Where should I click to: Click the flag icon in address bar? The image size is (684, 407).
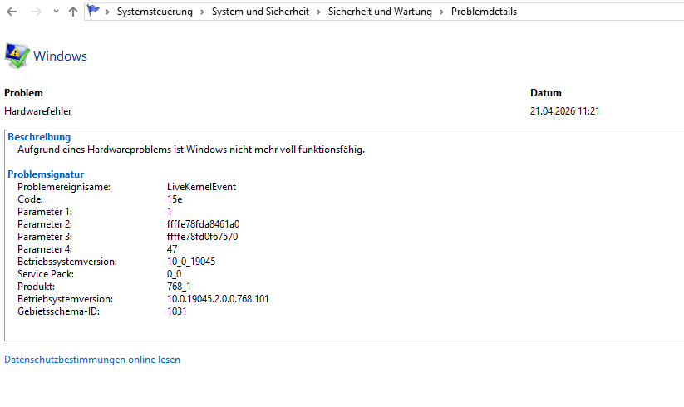(x=93, y=11)
